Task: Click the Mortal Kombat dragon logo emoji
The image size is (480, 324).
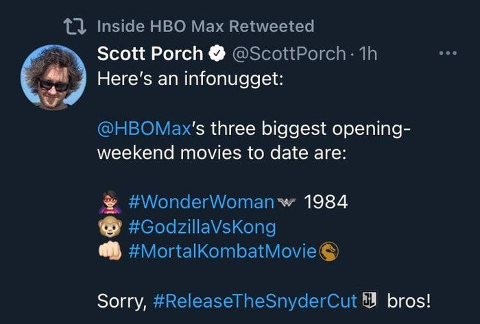Action: pos(328,251)
